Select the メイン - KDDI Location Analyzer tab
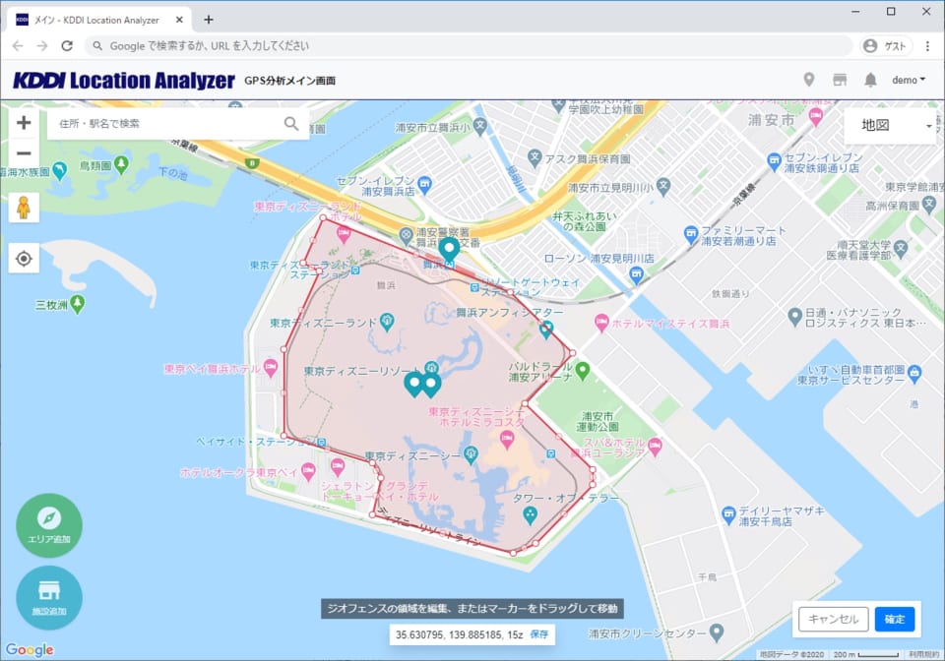Image resolution: width=945 pixels, height=661 pixels. [99, 20]
